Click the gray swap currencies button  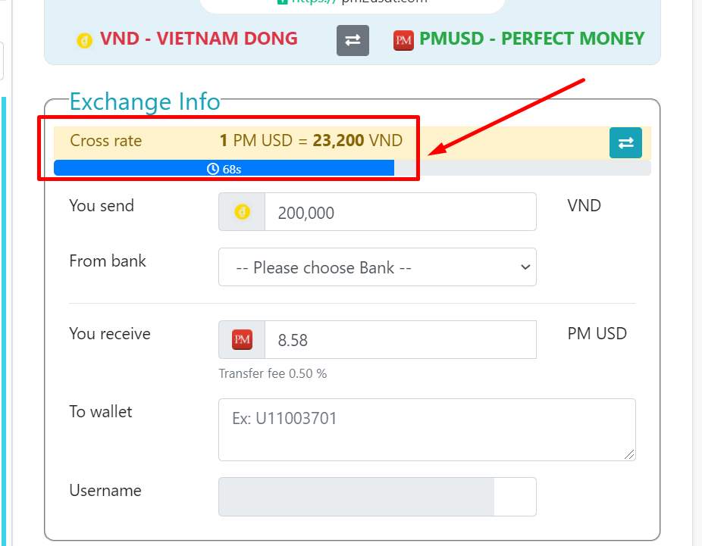[353, 40]
